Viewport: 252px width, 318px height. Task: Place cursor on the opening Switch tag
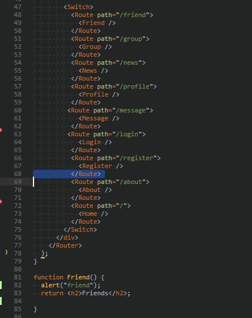78,7
